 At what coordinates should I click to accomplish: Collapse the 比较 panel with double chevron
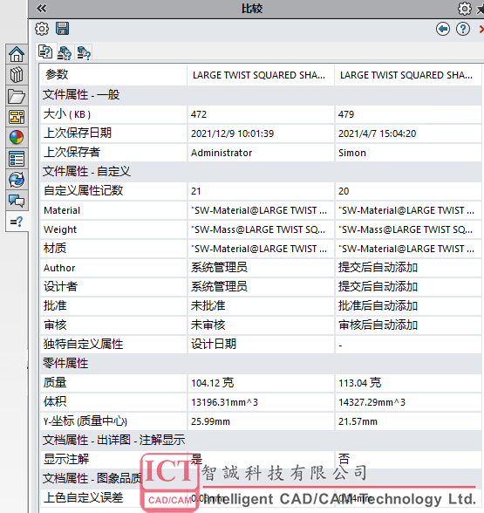point(42,8)
